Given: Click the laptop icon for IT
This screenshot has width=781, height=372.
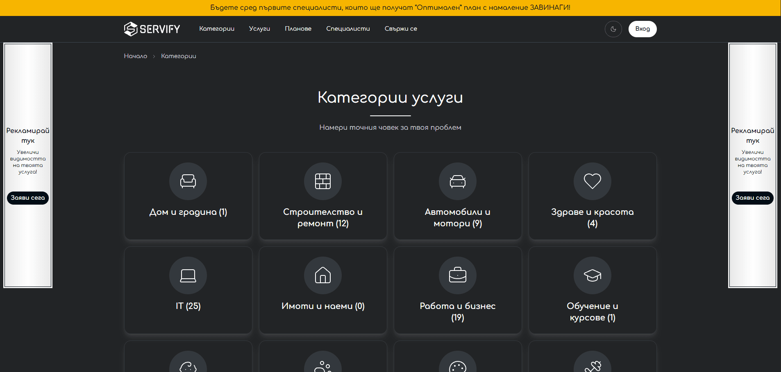Looking at the screenshot, I should [188, 275].
